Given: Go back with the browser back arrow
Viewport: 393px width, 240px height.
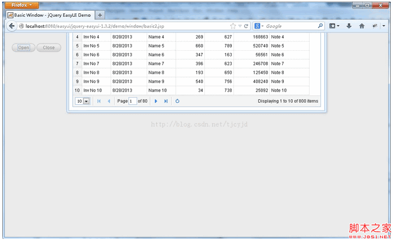Looking at the screenshot, I should pos(12,26).
